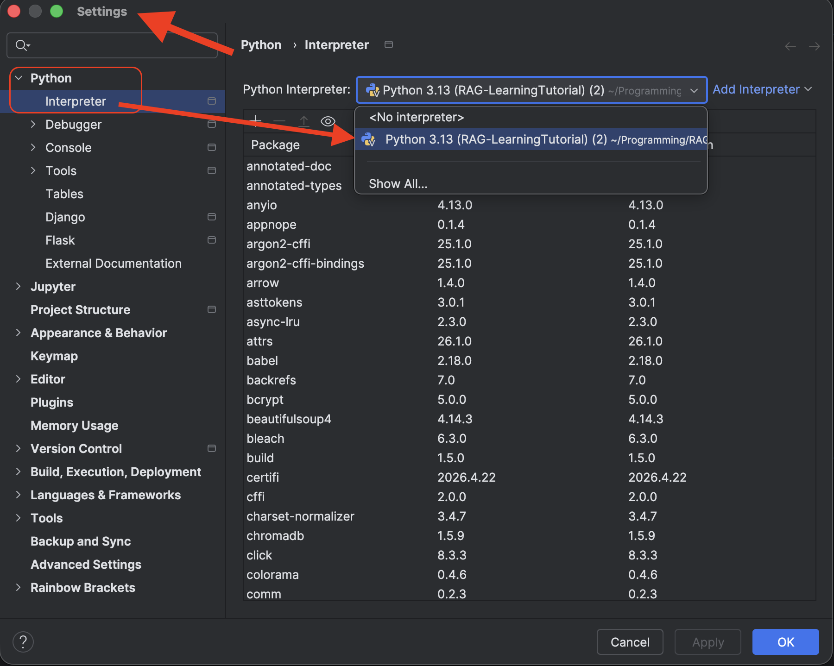834x666 pixels.
Task: Select the argon2-cffi-bindings package row
Action: coord(529,264)
